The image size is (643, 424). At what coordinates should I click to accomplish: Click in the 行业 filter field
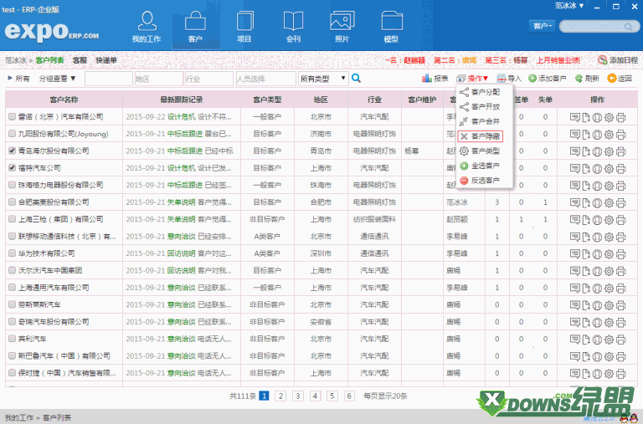pyautogui.click(x=209, y=79)
